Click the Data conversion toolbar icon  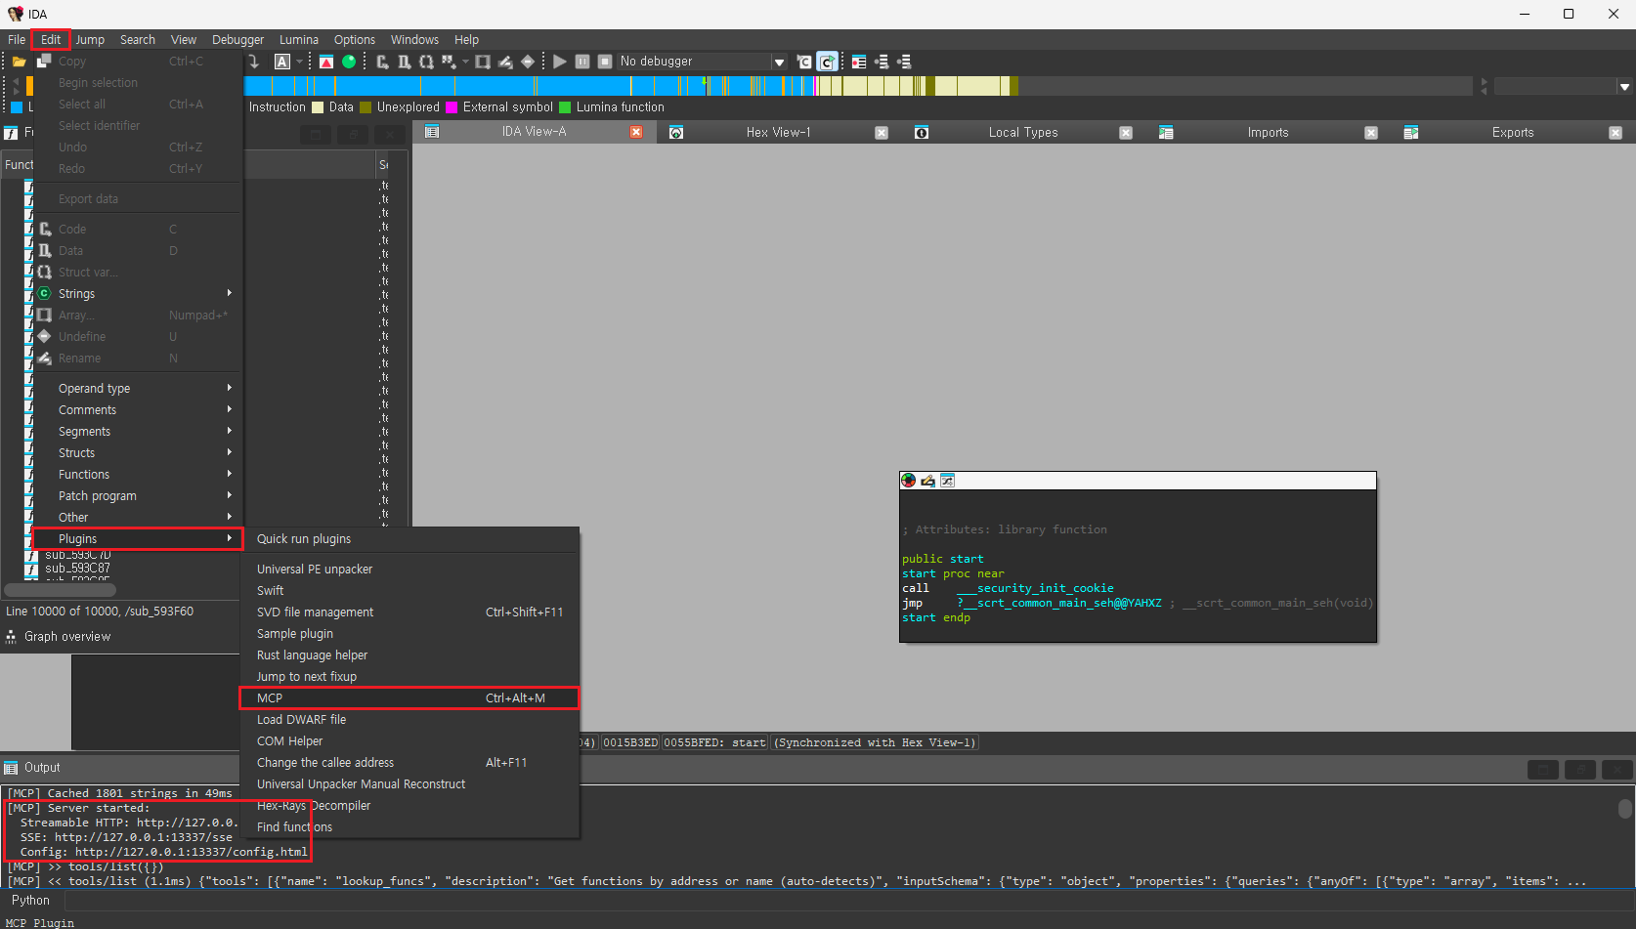point(404,62)
